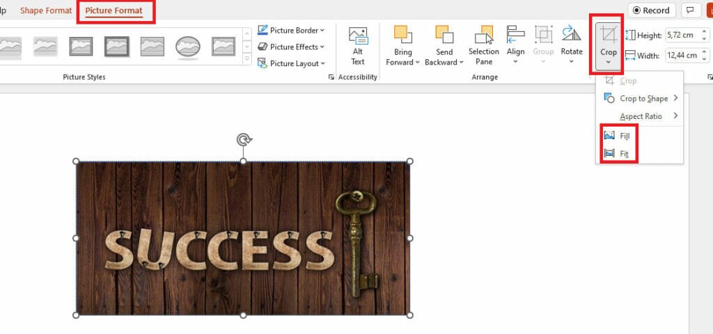This screenshot has height=334, width=713.
Task: Click the Alt Text icon
Action: pyautogui.click(x=357, y=38)
